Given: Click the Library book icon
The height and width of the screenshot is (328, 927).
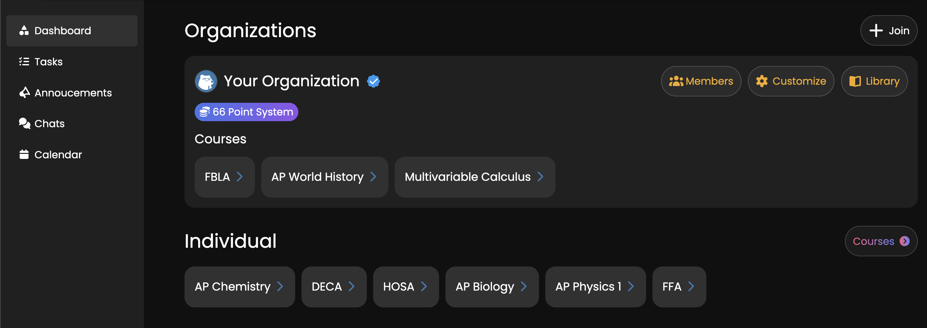Looking at the screenshot, I should pos(855,82).
